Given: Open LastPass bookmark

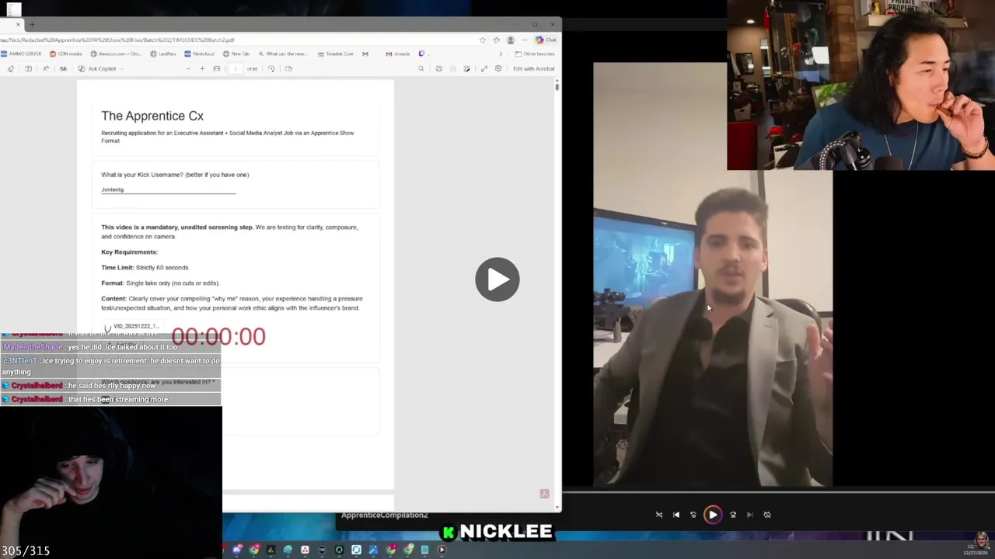Looking at the screenshot, I should (x=163, y=54).
